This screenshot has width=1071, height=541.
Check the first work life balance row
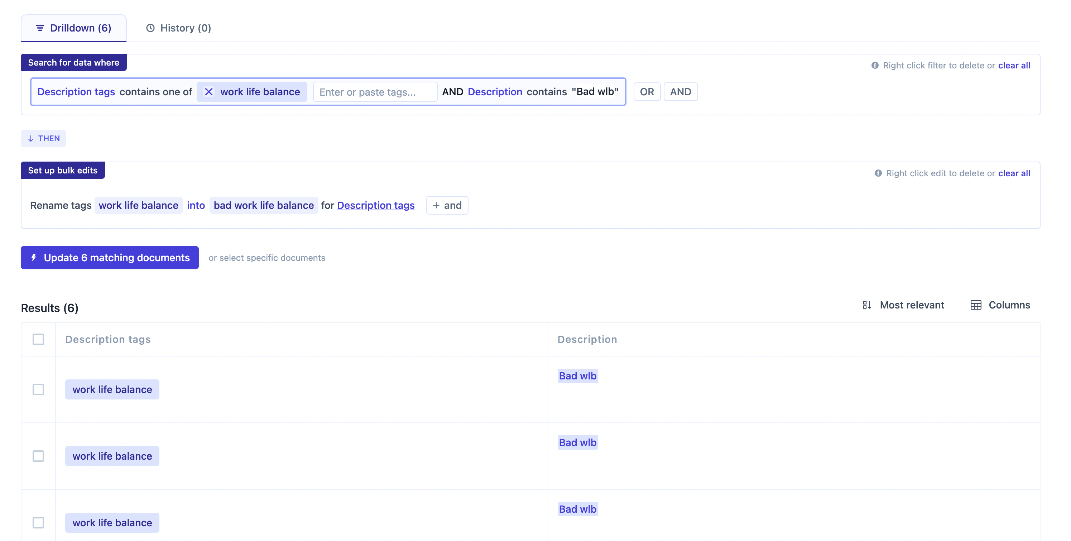pyautogui.click(x=38, y=390)
